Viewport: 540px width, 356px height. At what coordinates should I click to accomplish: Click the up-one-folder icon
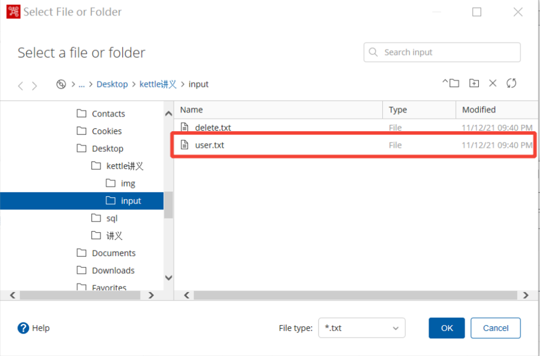(x=451, y=83)
